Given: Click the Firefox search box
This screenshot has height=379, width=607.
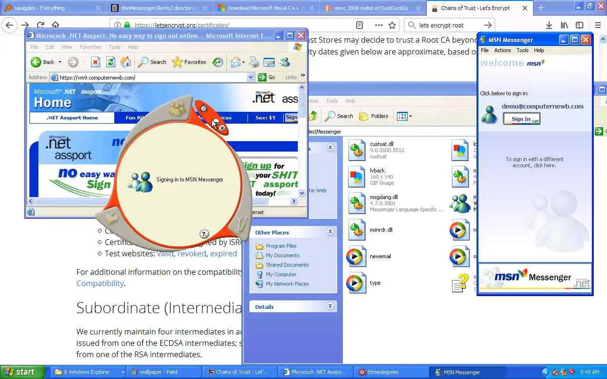Looking at the screenshot, I should 450,25.
